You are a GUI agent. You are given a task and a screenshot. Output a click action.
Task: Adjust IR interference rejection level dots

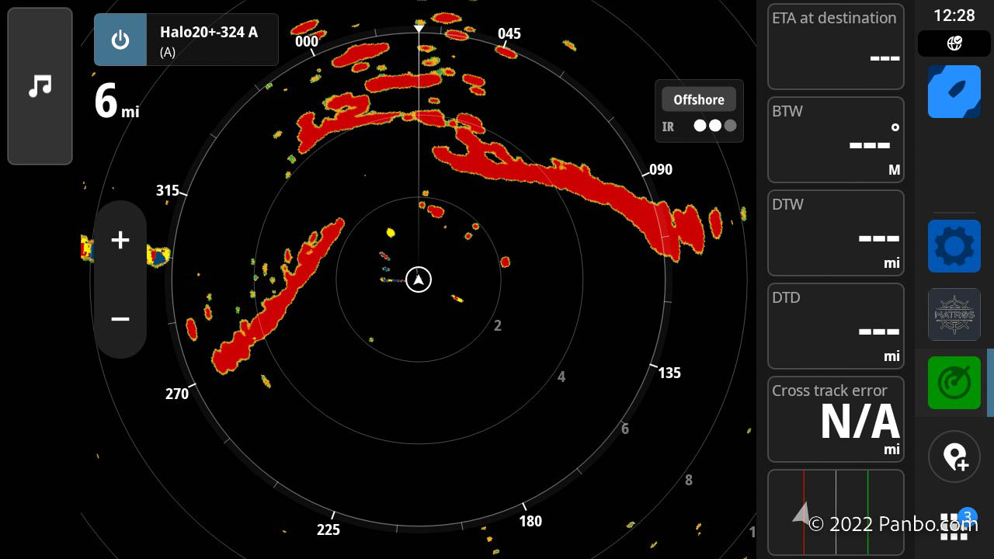[x=714, y=126]
